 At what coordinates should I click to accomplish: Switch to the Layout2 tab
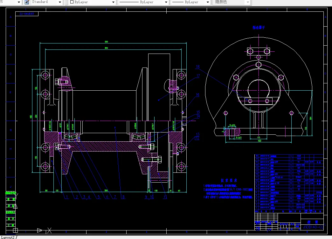[8, 237]
